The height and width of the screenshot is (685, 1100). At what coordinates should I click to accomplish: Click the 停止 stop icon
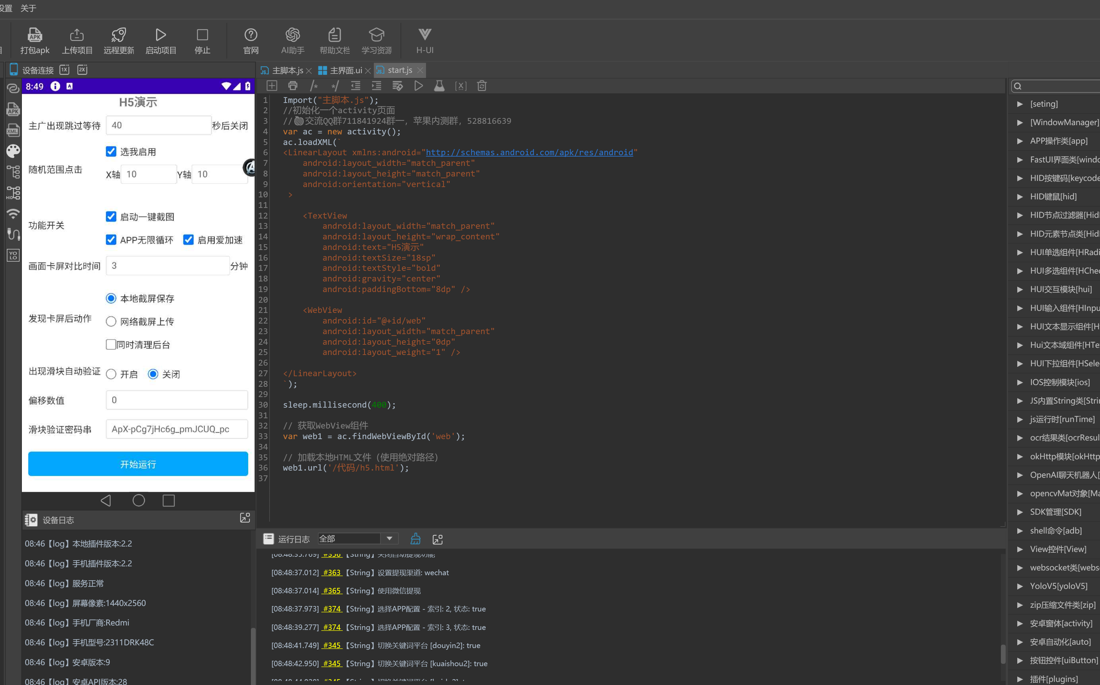[202, 35]
